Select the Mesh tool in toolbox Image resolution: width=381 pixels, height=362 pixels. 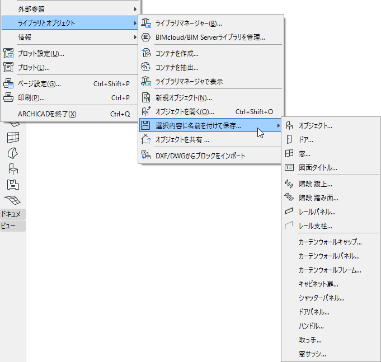pos(13,200)
